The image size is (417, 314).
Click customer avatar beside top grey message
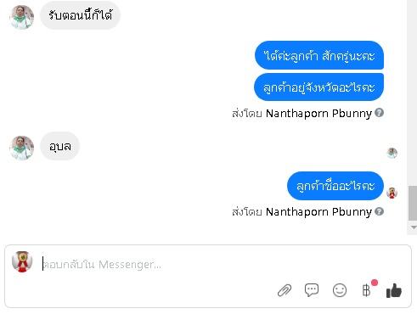tap(22, 17)
